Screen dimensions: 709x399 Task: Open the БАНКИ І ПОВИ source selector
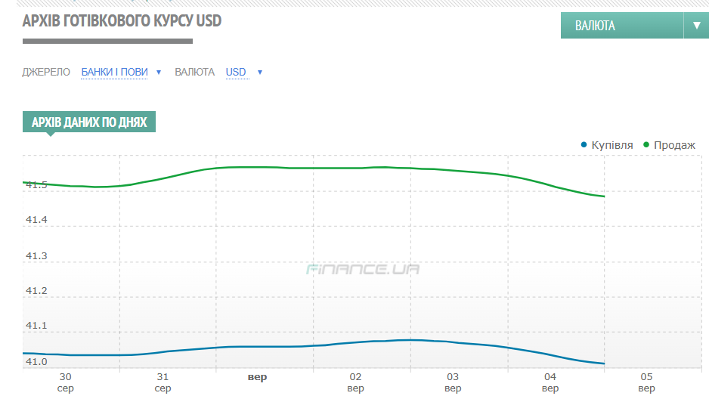[x=114, y=73]
